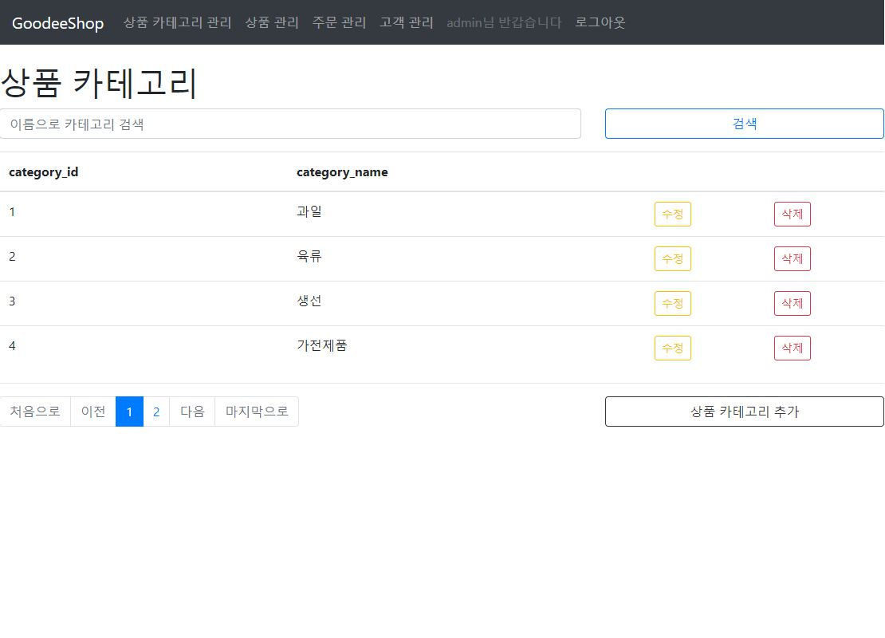Click 'admin님 반갑습니다' text in navbar
This screenshot has width=885, height=638.
(504, 22)
